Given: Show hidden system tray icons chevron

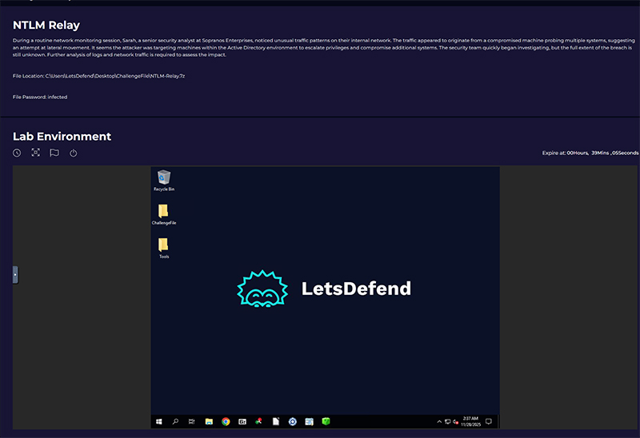Looking at the screenshot, I should [438, 421].
